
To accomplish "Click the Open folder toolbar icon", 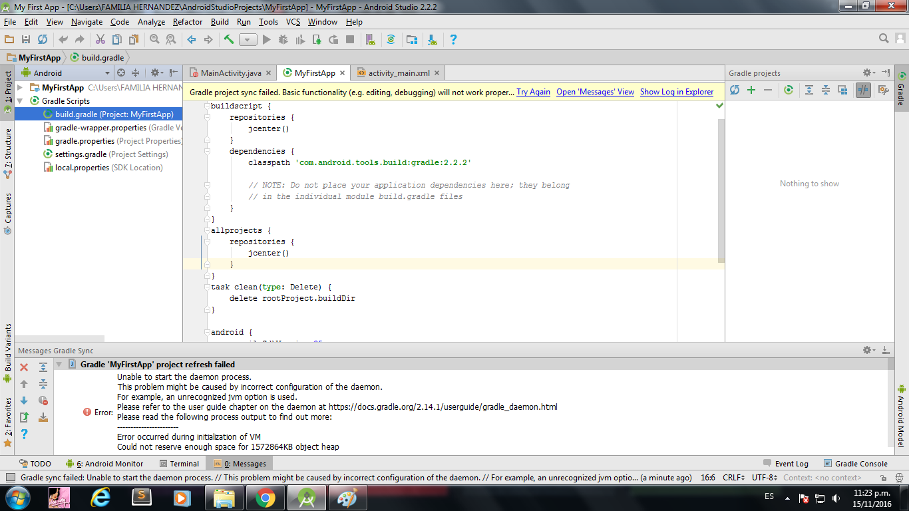I will click(x=9, y=40).
